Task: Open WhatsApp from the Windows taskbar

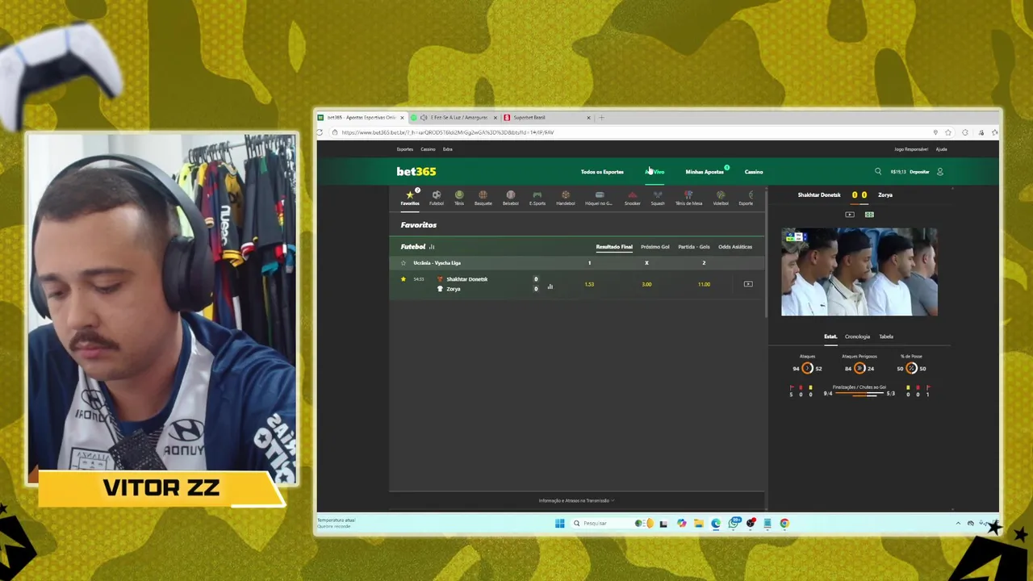Action: (734, 523)
